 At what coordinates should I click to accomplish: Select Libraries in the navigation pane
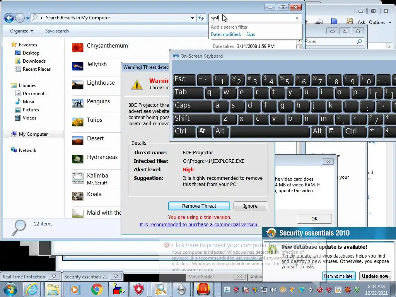tap(27, 85)
